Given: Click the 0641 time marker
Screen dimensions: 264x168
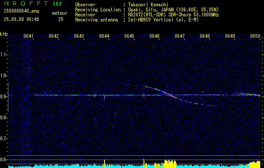Looking at the screenshot, I should tap(29, 36).
